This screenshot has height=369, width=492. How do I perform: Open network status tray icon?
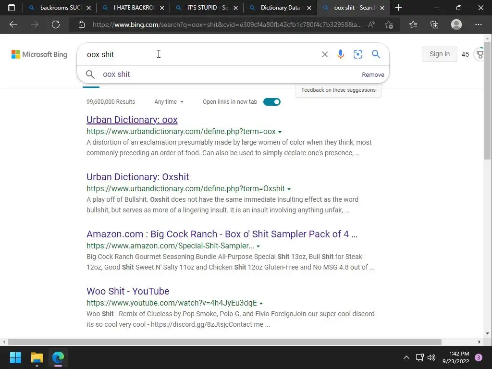pyautogui.click(x=419, y=357)
